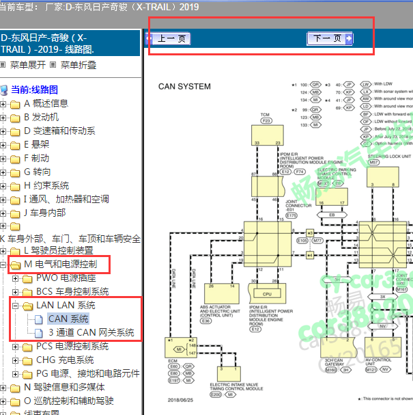Expand the G 转向 folder
This screenshot has height=415, width=413.
[x=3, y=172]
